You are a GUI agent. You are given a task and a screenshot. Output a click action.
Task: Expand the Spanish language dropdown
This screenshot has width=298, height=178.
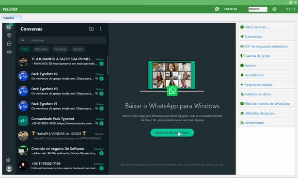point(258,9)
